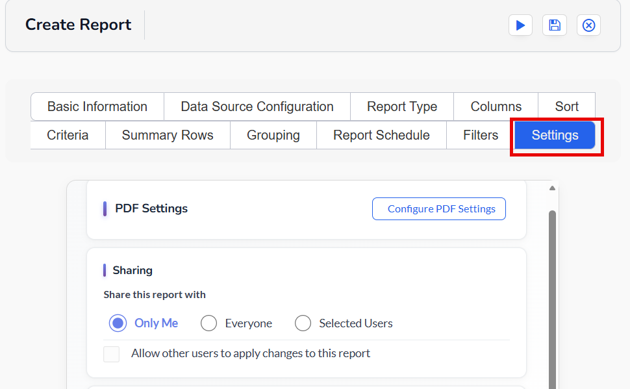Click the 'Share this report with' label
Viewport: 630px width, 389px height.
point(155,295)
